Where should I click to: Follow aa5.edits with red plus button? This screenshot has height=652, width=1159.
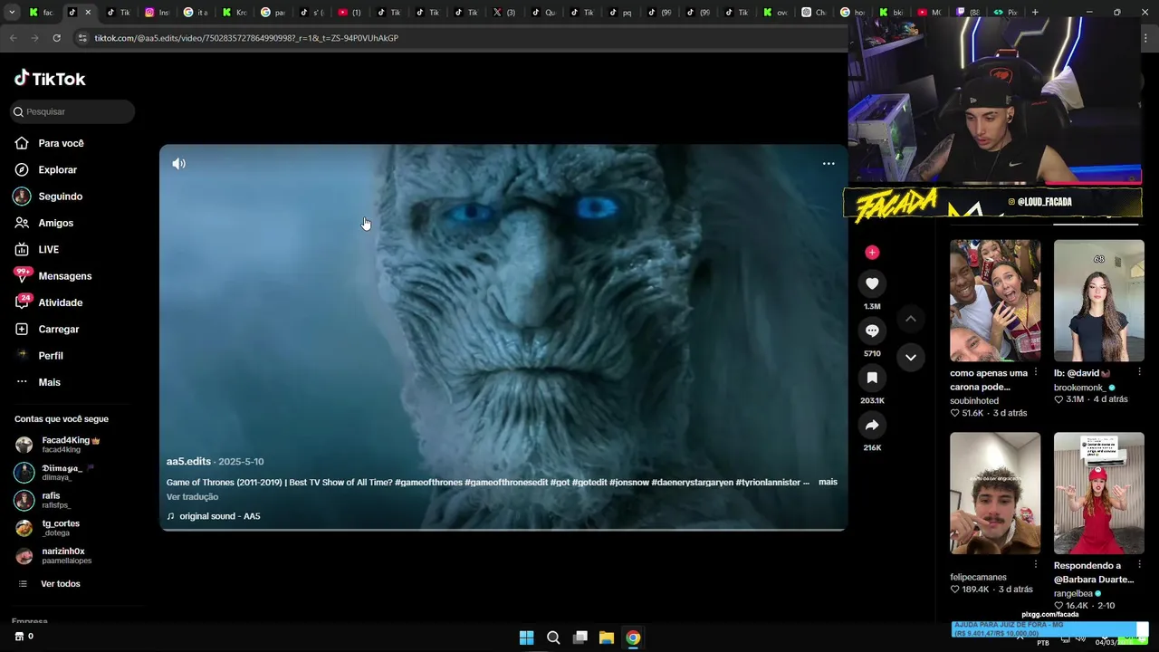tap(872, 253)
